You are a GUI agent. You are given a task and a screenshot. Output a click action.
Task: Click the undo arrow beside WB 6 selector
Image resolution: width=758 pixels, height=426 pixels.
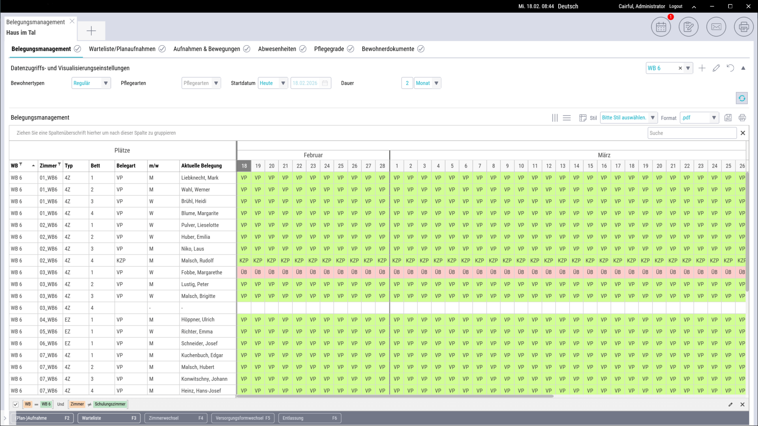730,68
